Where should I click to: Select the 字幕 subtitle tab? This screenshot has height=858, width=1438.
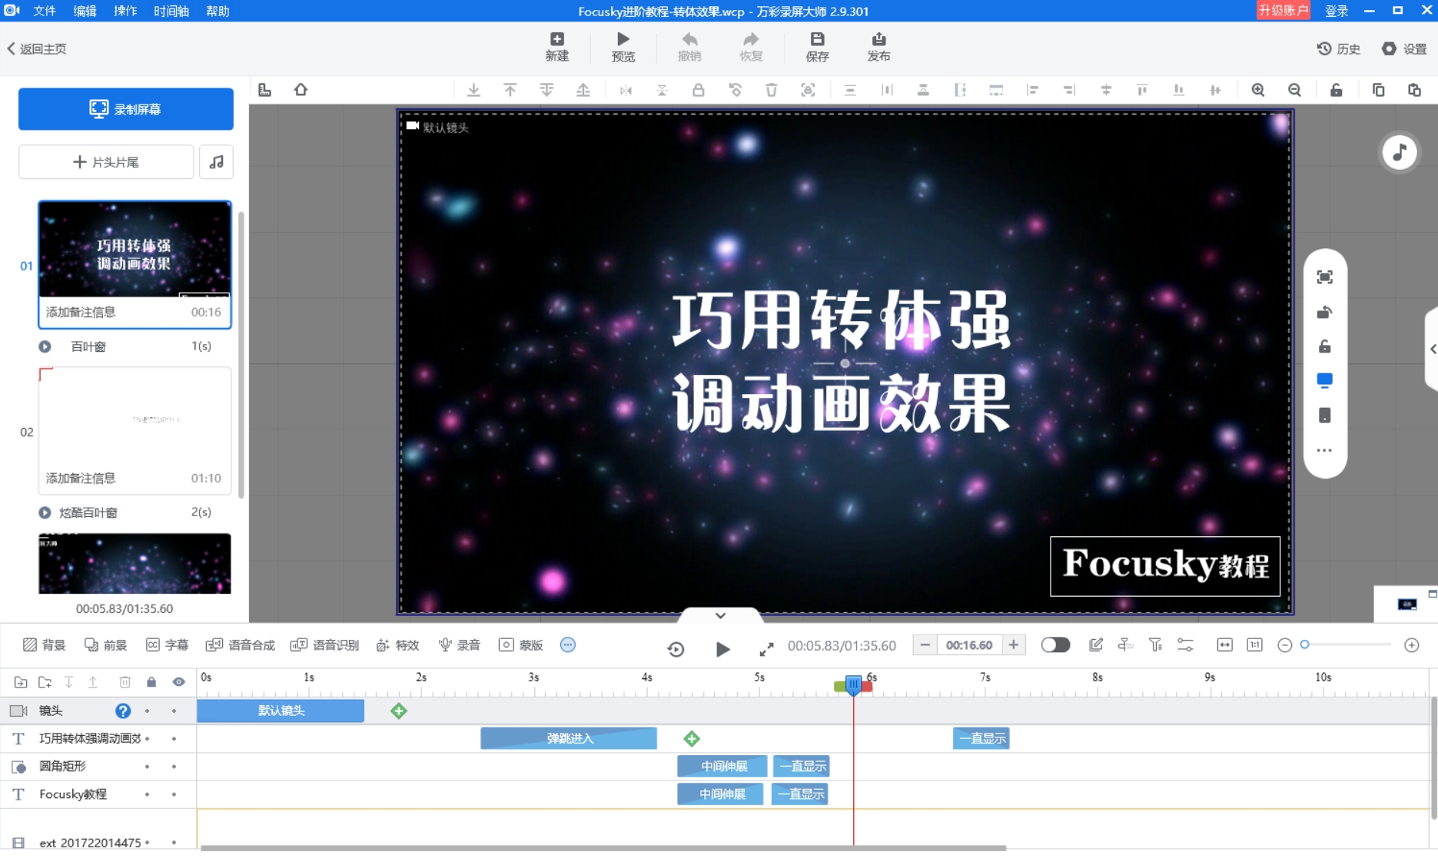pyautogui.click(x=167, y=645)
